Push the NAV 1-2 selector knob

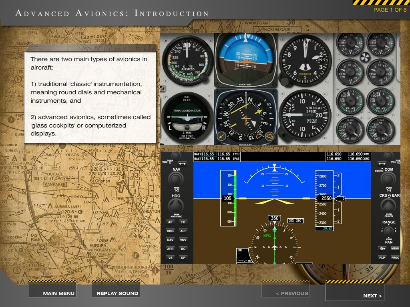click(176, 179)
